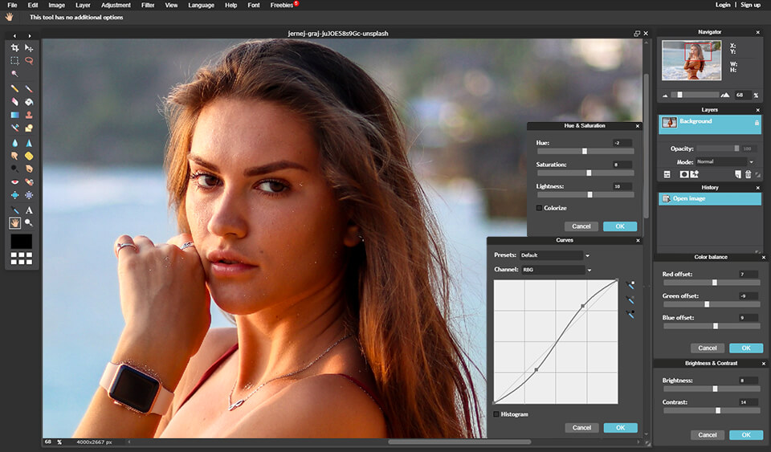Click OK in Hue & Saturation dialog
Screen dimensions: 771x452
tap(619, 226)
